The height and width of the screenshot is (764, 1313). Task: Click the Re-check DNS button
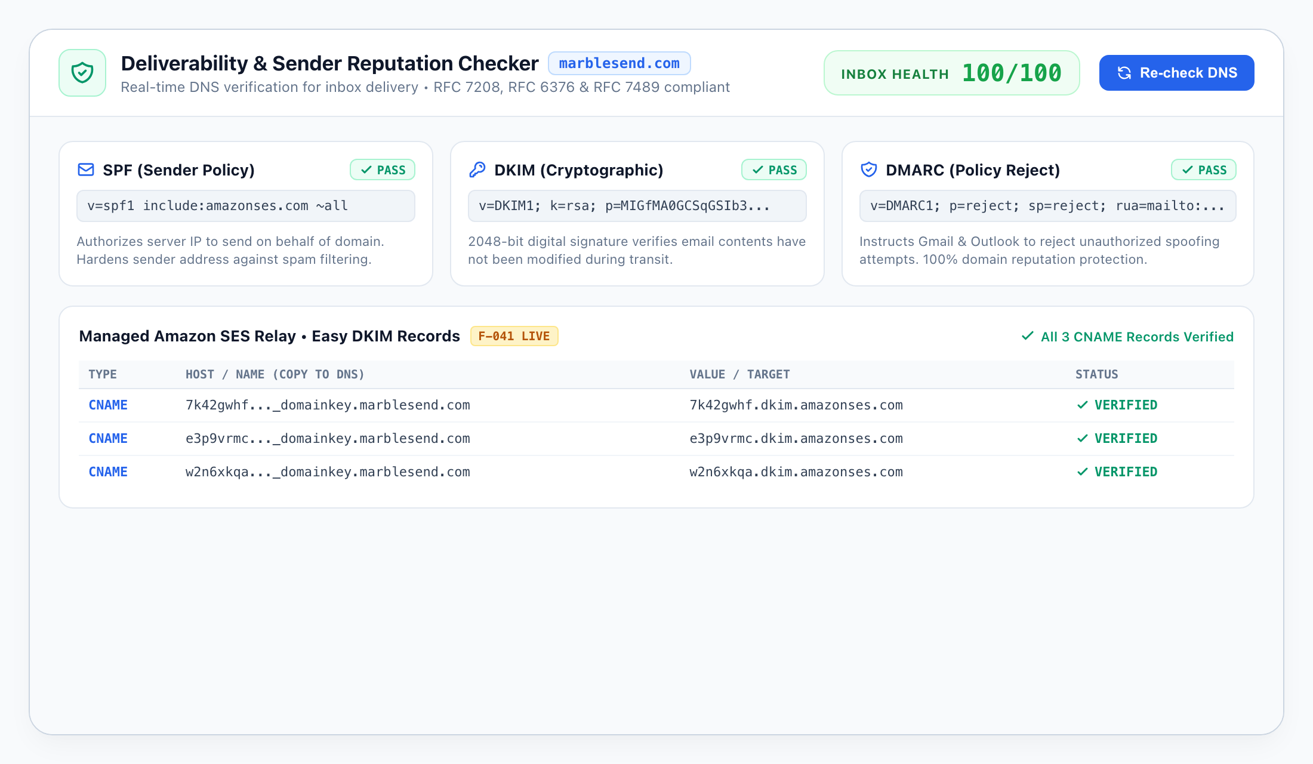1176,73
